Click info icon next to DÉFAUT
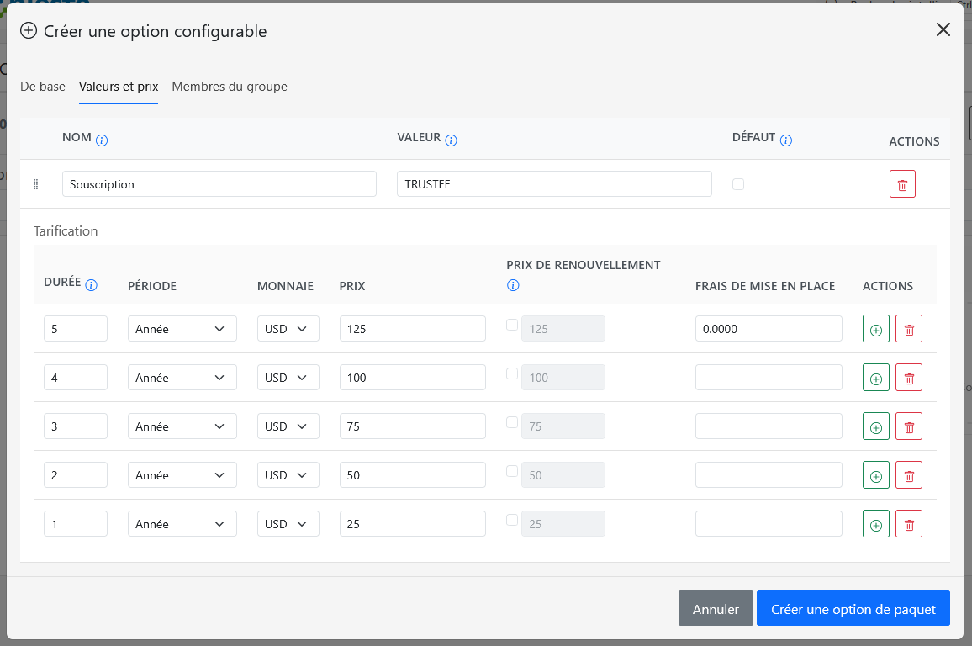 pyautogui.click(x=786, y=140)
